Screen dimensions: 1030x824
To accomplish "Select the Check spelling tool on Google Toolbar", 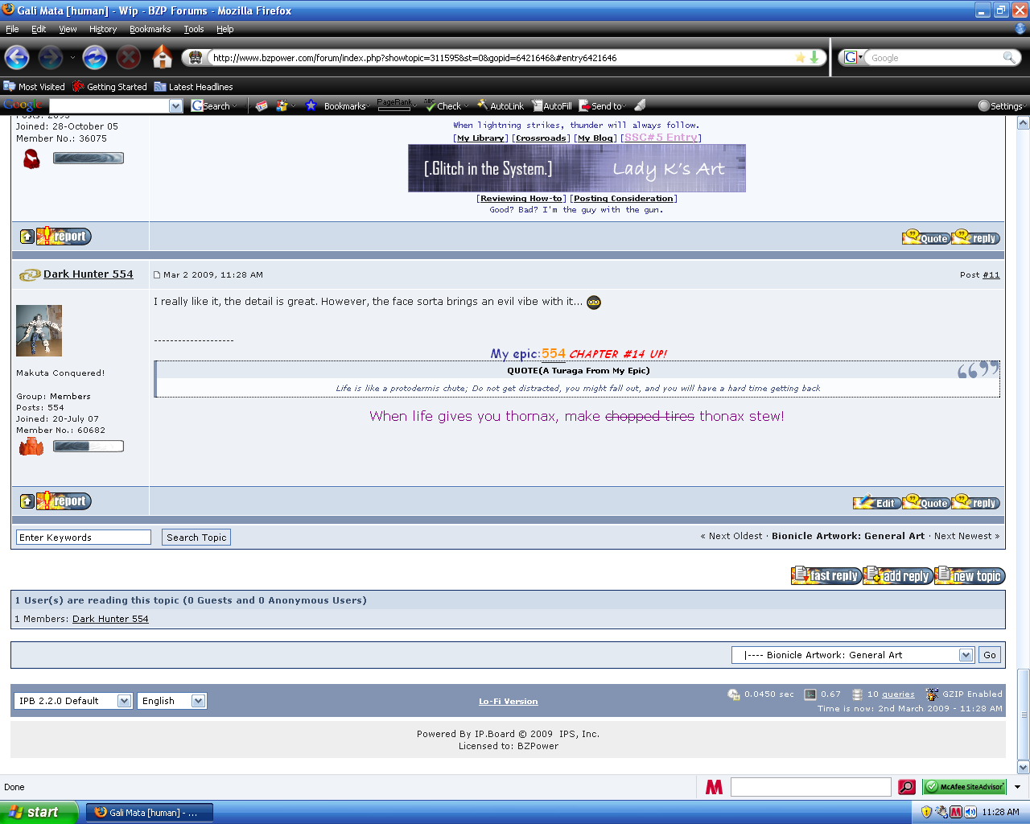I will click(x=446, y=105).
